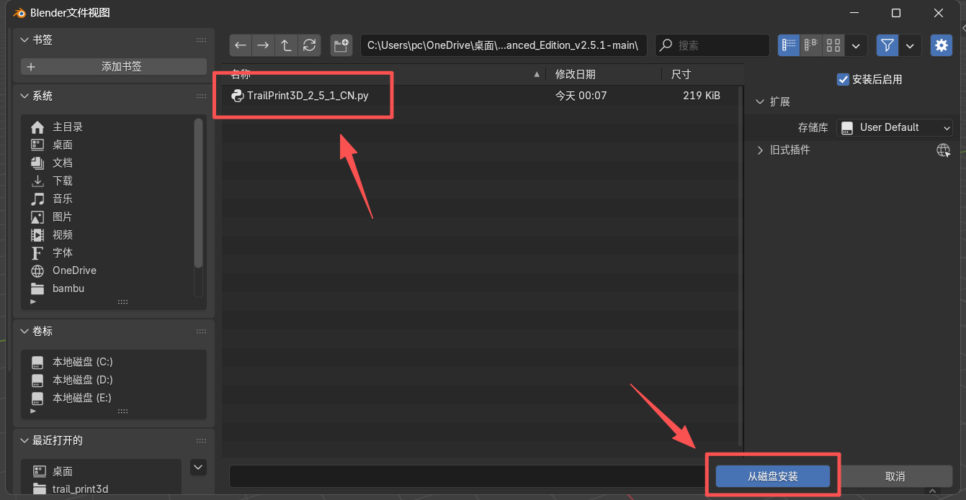The image size is (966, 500).
Task: Collapse the 扩展 section
Action: pos(760,101)
